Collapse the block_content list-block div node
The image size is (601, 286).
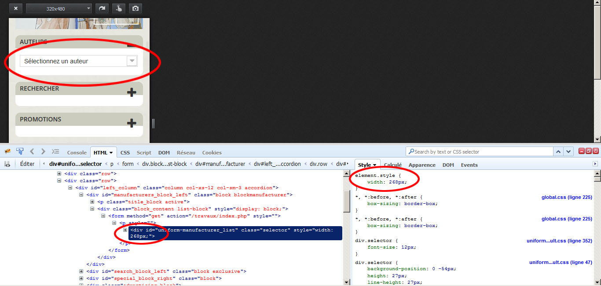point(92,209)
